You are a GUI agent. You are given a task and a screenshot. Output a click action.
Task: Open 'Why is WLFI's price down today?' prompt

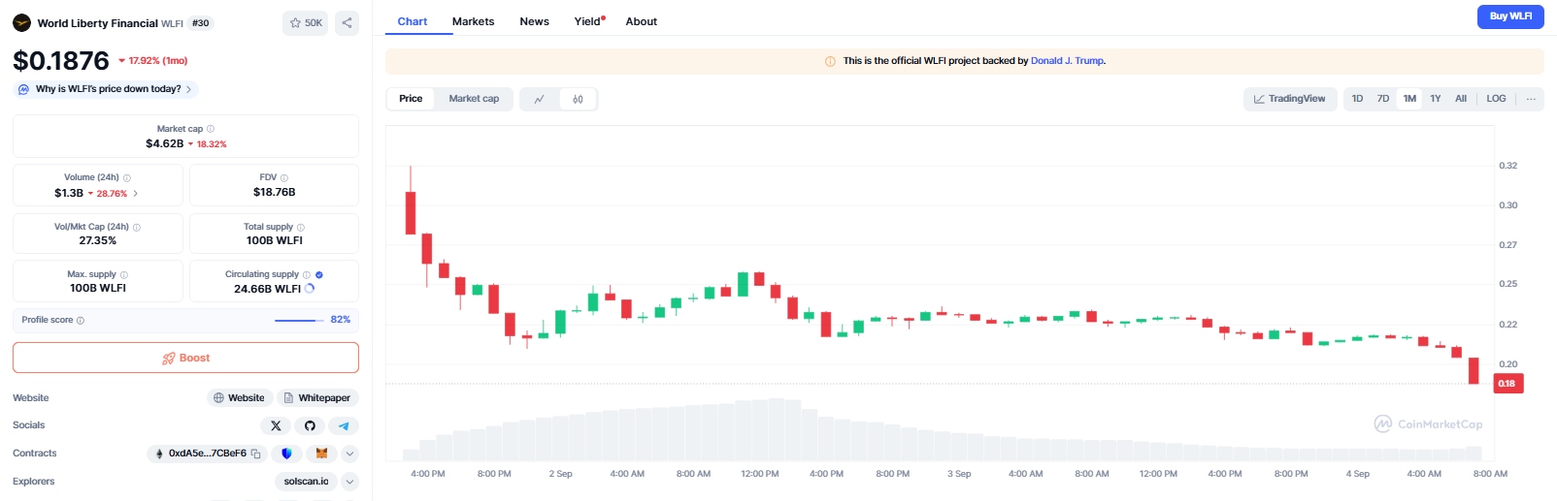(107, 89)
